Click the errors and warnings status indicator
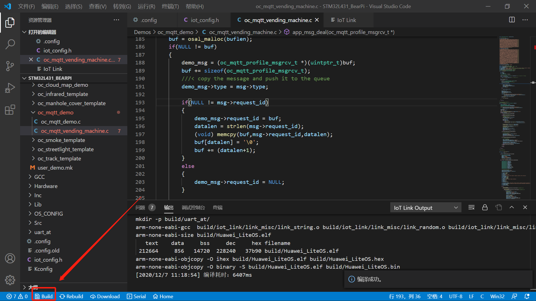Screen dimensions: 536x301 pyautogui.click(x=17, y=297)
